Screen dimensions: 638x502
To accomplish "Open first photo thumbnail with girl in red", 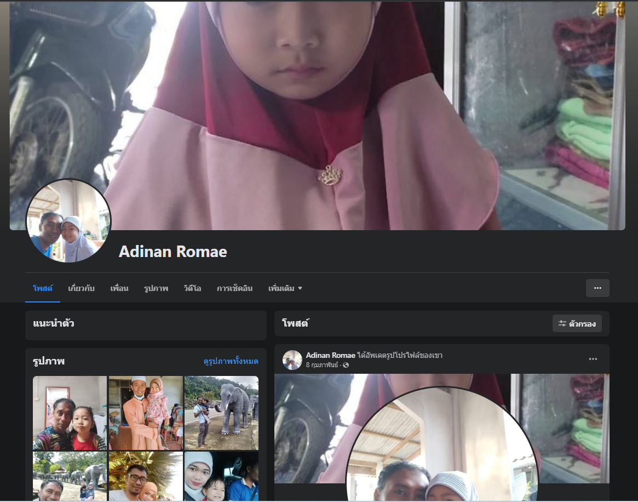I will [x=70, y=413].
